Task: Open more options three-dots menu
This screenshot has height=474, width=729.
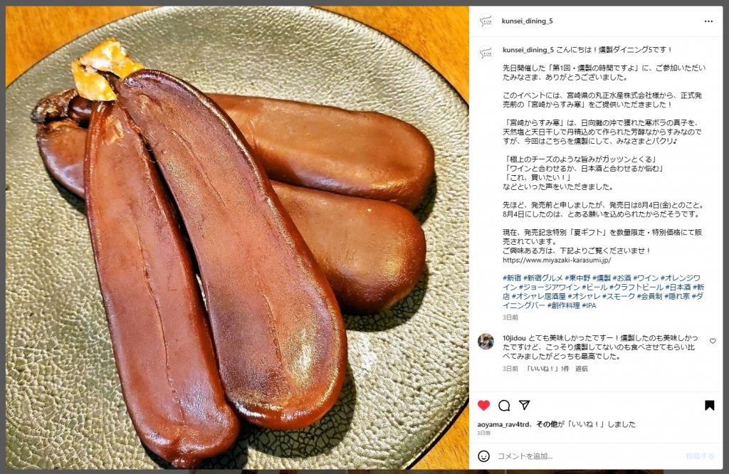Action: (708, 21)
